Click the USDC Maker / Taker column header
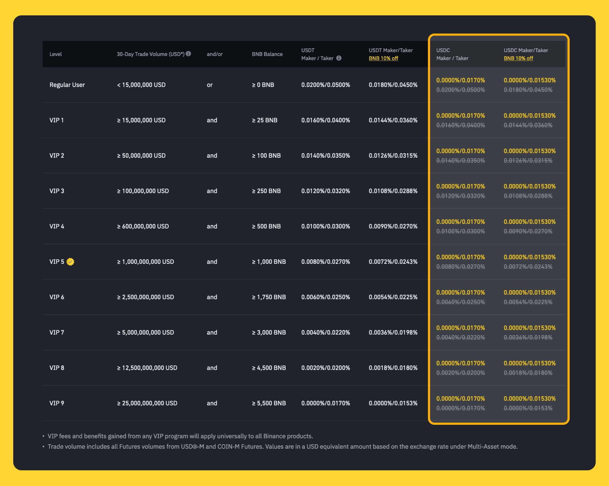Image resolution: width=609 pixels, height=486 pixels. pos(452,54)
